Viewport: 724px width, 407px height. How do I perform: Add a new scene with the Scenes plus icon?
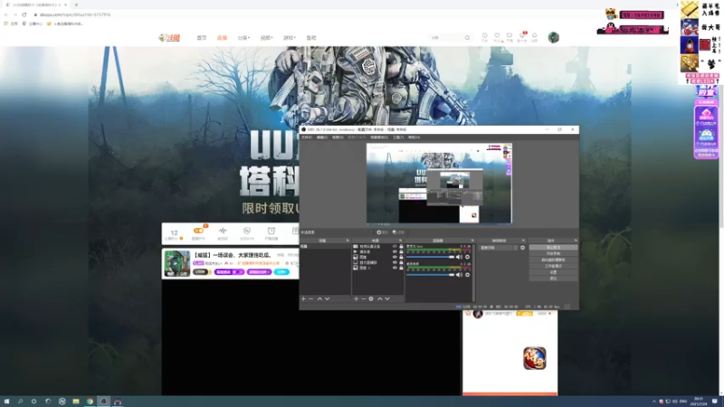pyautogui.click(x=303, y=299)
